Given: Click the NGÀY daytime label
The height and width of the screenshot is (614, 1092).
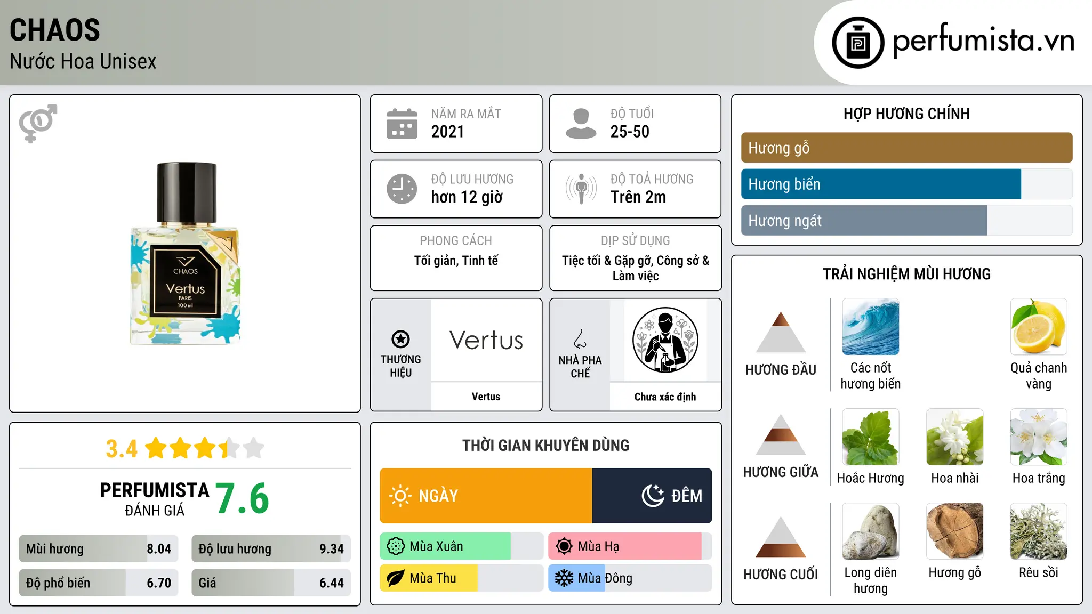Looking at the screenshot, I should click(x=438, y=496).
